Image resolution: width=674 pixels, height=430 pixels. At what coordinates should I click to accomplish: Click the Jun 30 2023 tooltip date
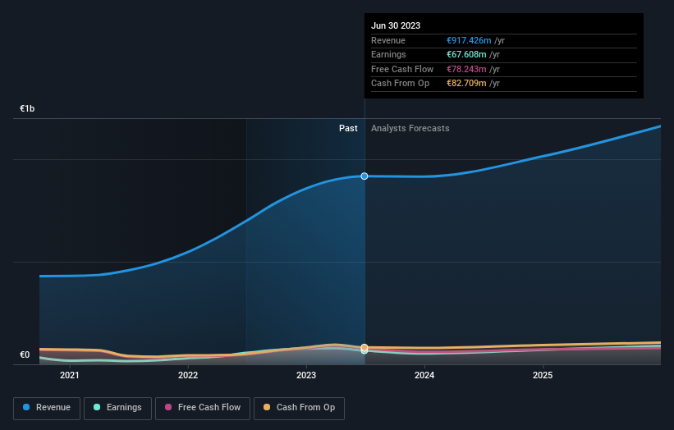396,25
